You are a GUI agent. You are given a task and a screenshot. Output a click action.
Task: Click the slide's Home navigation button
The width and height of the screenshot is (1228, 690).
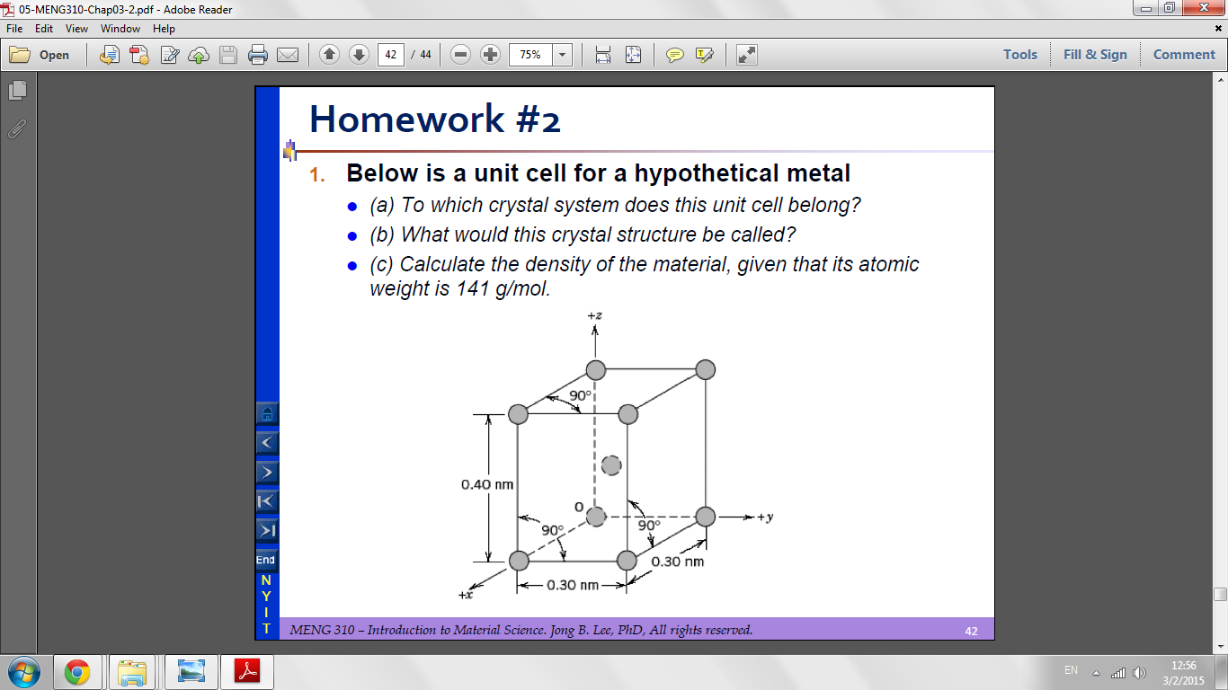pyautogui.click(x=266, y=414)
